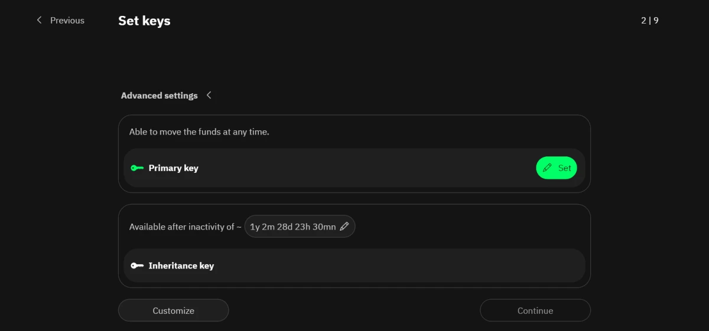
Task: Click the white Inheritance key icon
Action: coord(137,266)
